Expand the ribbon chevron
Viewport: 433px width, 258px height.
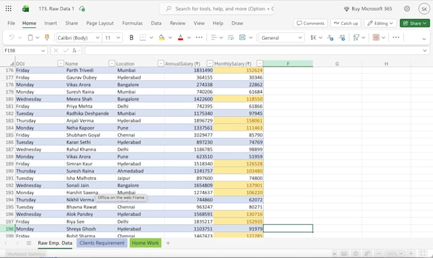(x=424, y=39)
